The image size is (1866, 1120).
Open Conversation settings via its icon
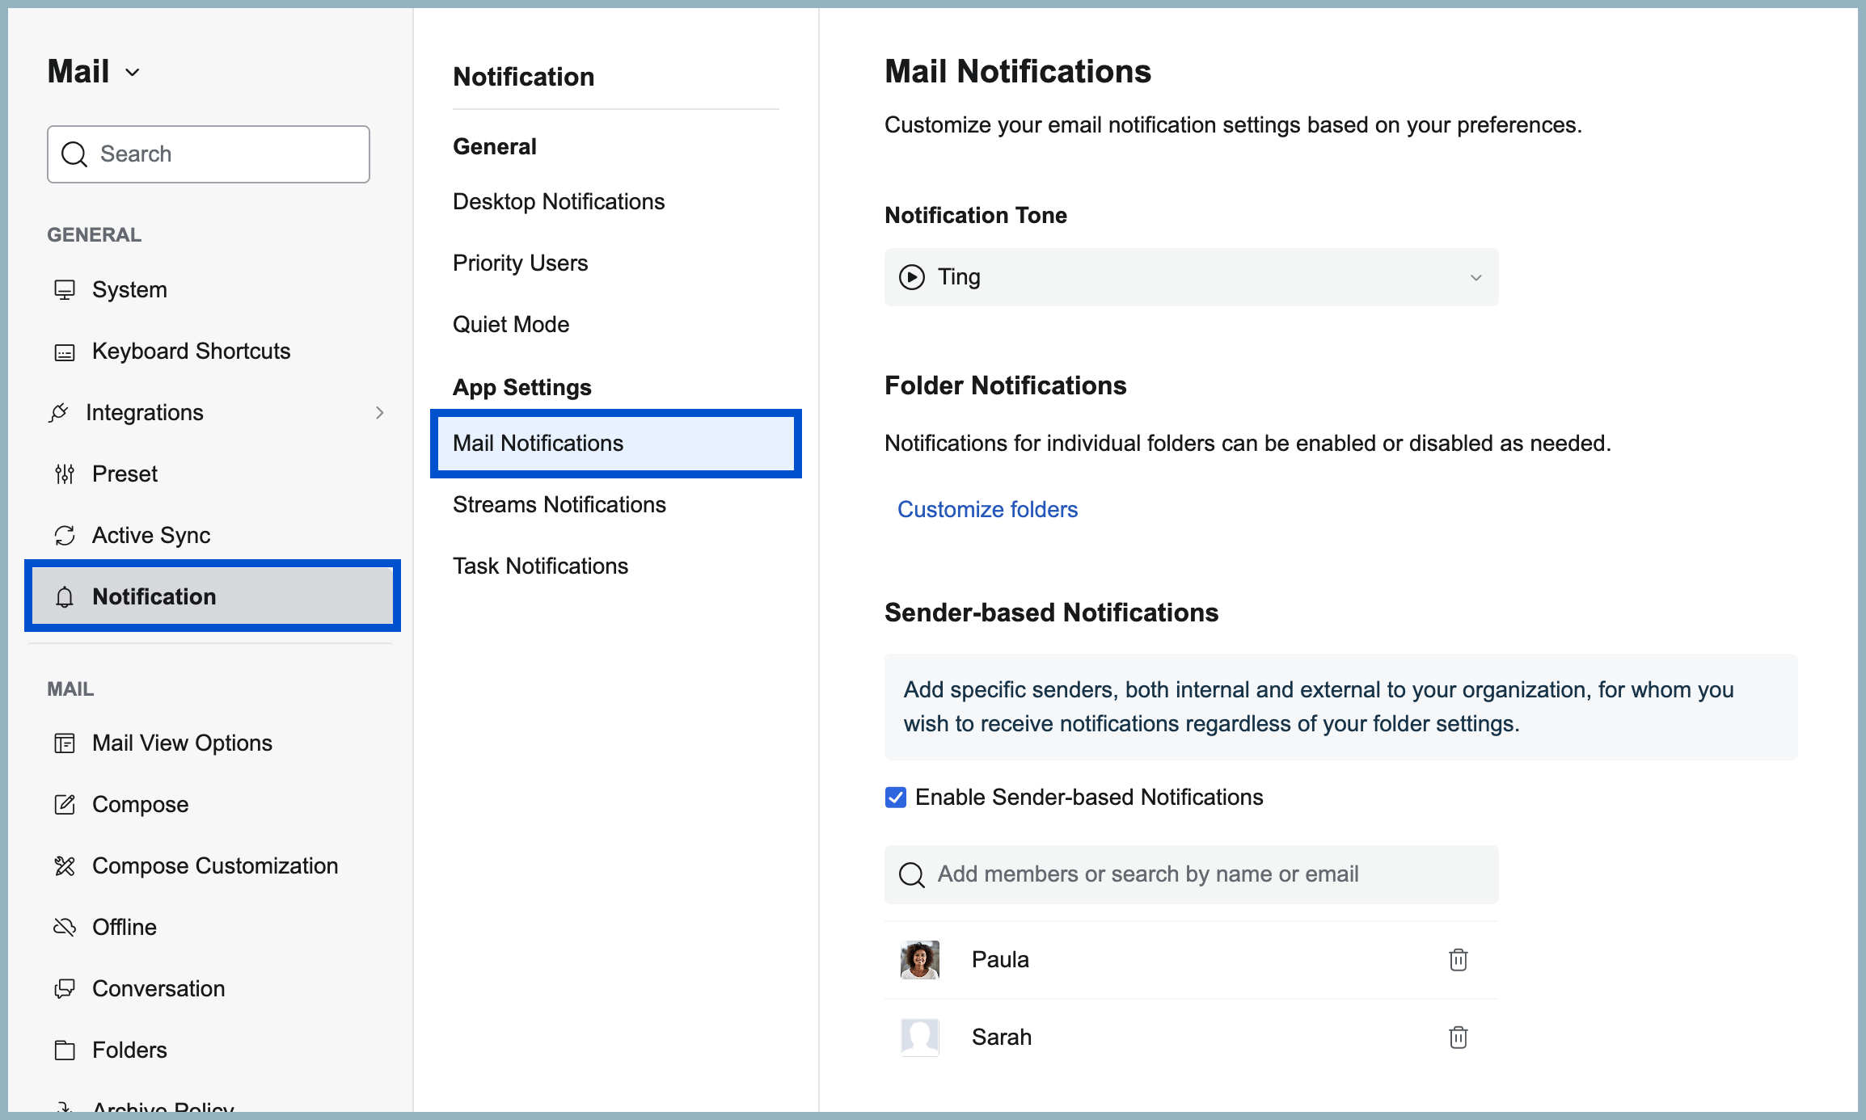coord(65,988)
